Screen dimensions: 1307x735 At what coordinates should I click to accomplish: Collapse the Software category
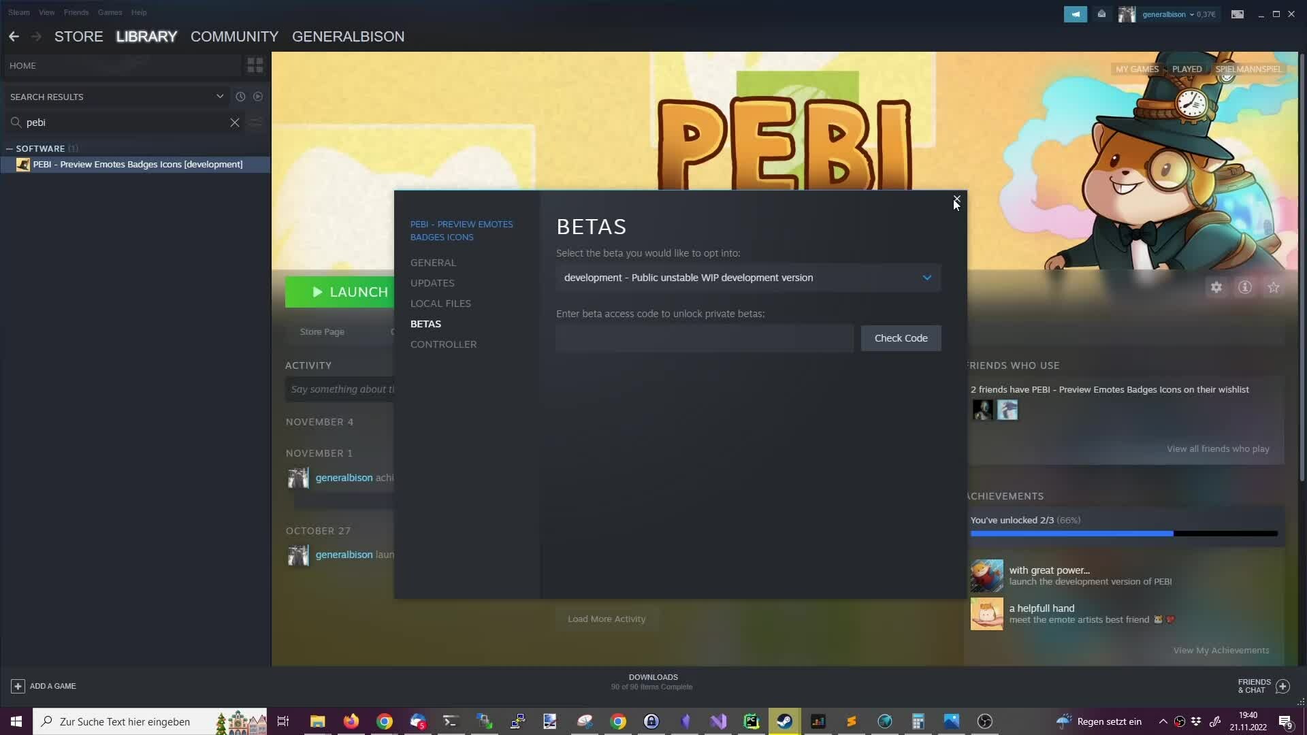(x=10, y=148)
